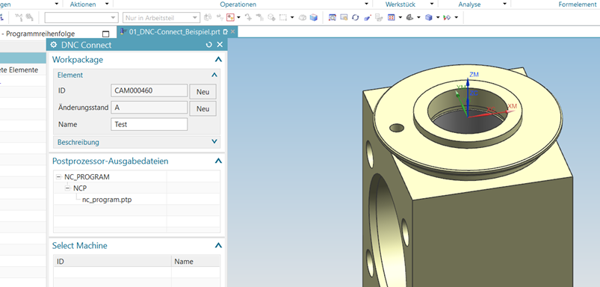Click Neu button next to Änderungsstand field
This screenshot has height=287, width=600.
point(202,108)
